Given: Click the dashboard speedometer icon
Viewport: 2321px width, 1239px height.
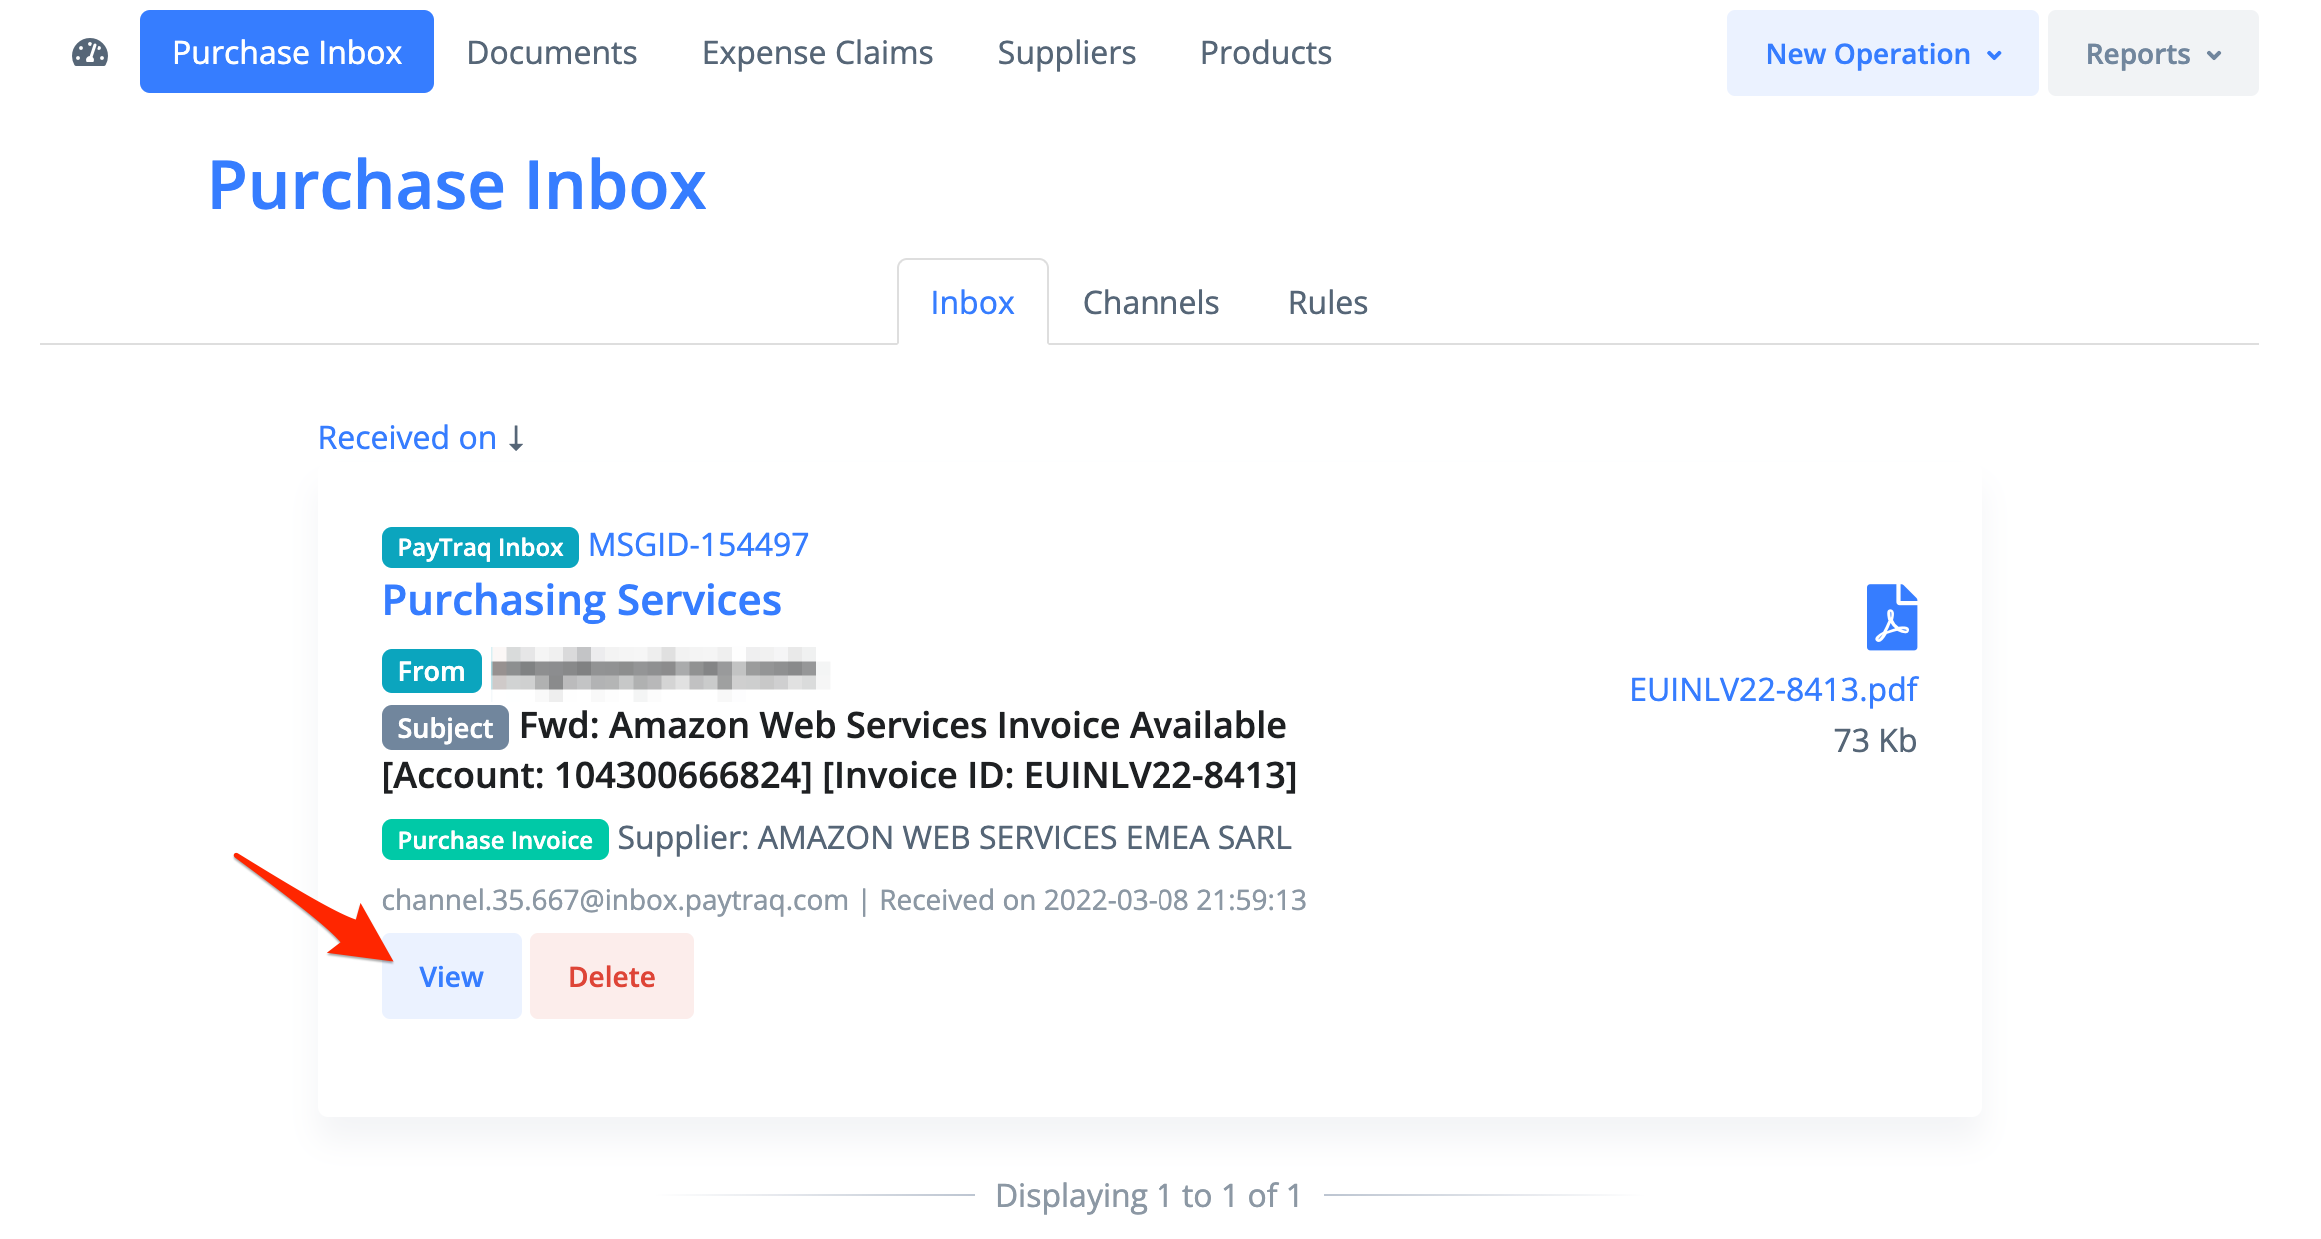Looking at the screenshot, I should tap(90, 52).
